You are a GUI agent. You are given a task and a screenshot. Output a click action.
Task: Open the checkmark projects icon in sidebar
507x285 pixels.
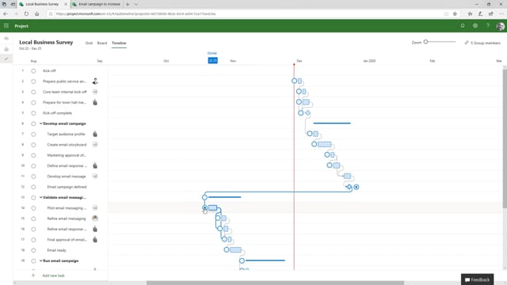6,59
